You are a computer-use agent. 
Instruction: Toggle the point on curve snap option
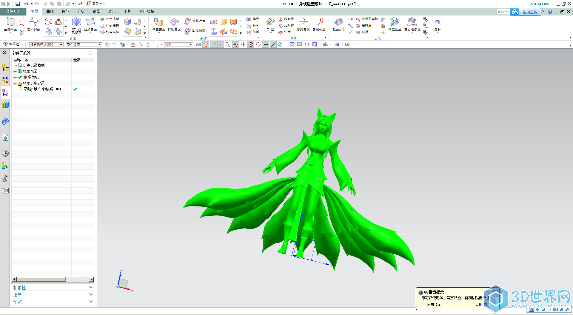(x=273, y=44)
